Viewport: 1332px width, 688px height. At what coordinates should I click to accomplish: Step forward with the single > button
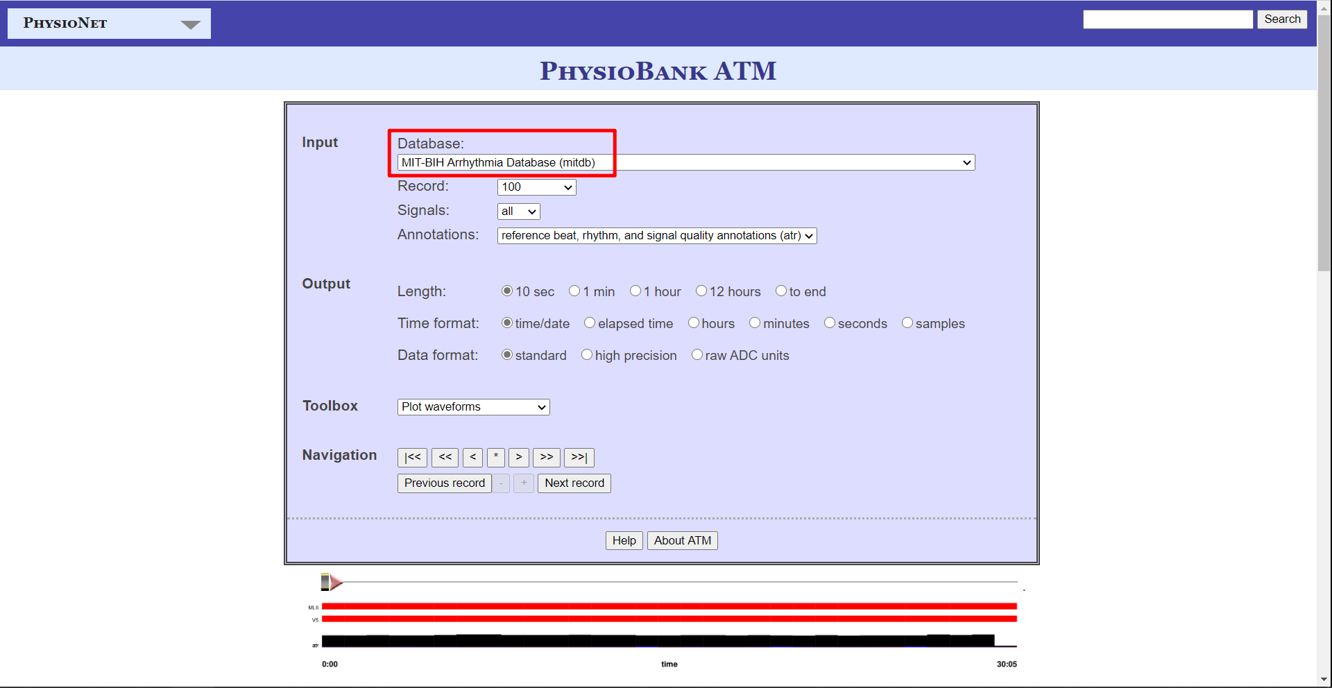point(518,457)
